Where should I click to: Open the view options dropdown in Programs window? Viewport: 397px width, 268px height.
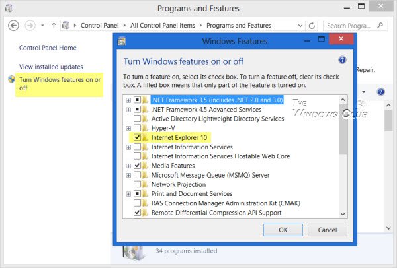(x=363, y=92)
